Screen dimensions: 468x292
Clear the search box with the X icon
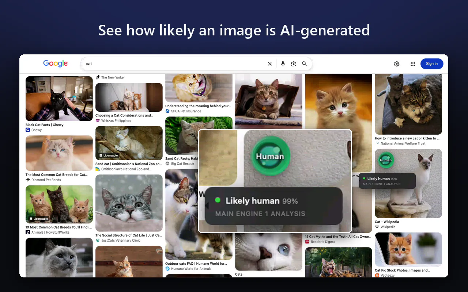[x=270, y=64]
